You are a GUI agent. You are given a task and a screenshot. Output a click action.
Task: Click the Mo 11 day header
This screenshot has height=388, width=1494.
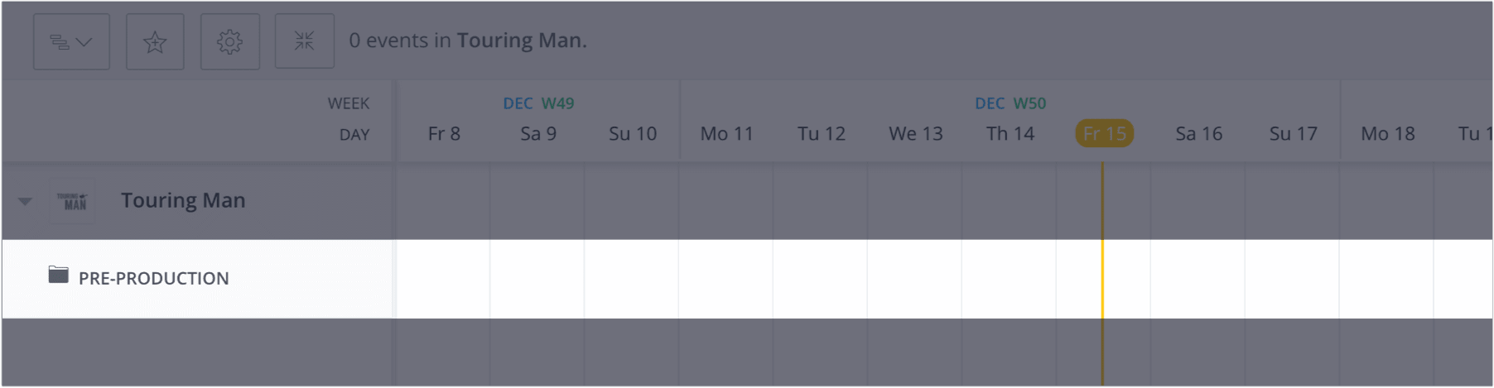click(726, 134)
